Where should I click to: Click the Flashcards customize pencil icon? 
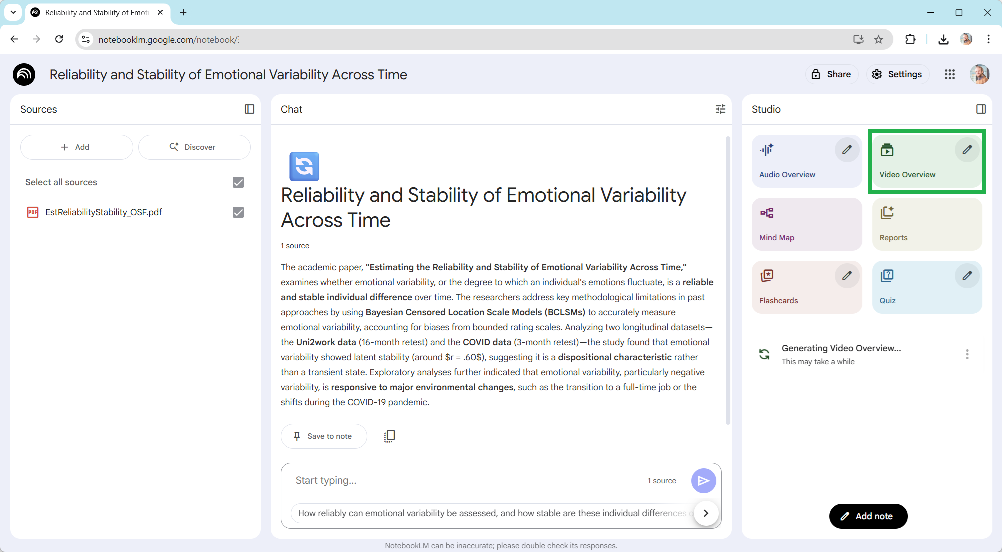pyautogui.click(x=847, y=276)
